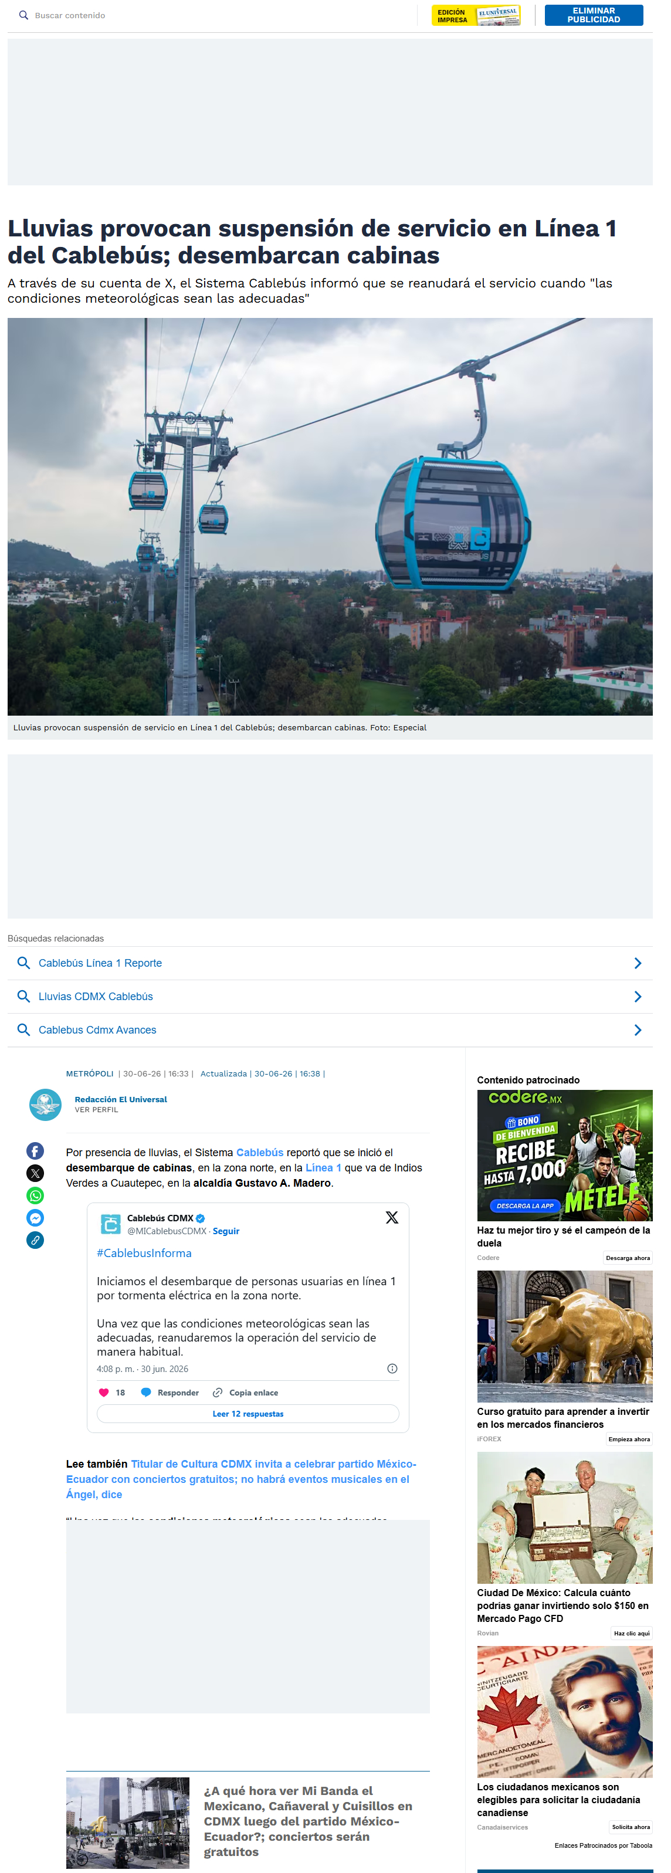671x1873 pixels.
Task: Click Enlaces Patrocinados por Taboola link
Action: [604, 1845]
